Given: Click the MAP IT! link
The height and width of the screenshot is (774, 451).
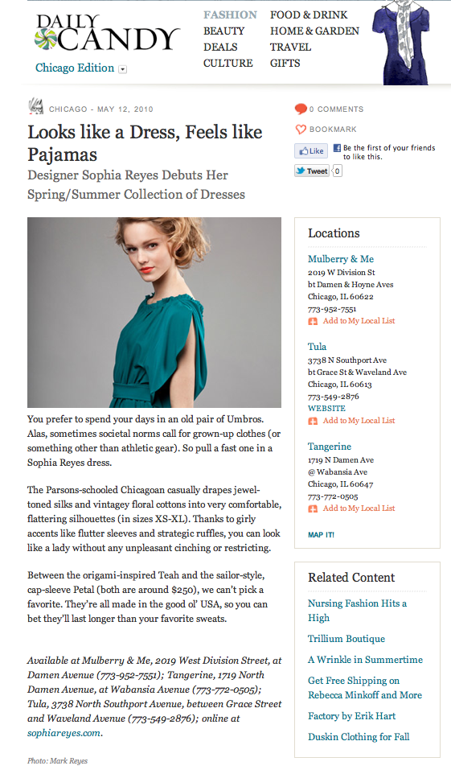Looking at the screenshot, I should 322,534.
